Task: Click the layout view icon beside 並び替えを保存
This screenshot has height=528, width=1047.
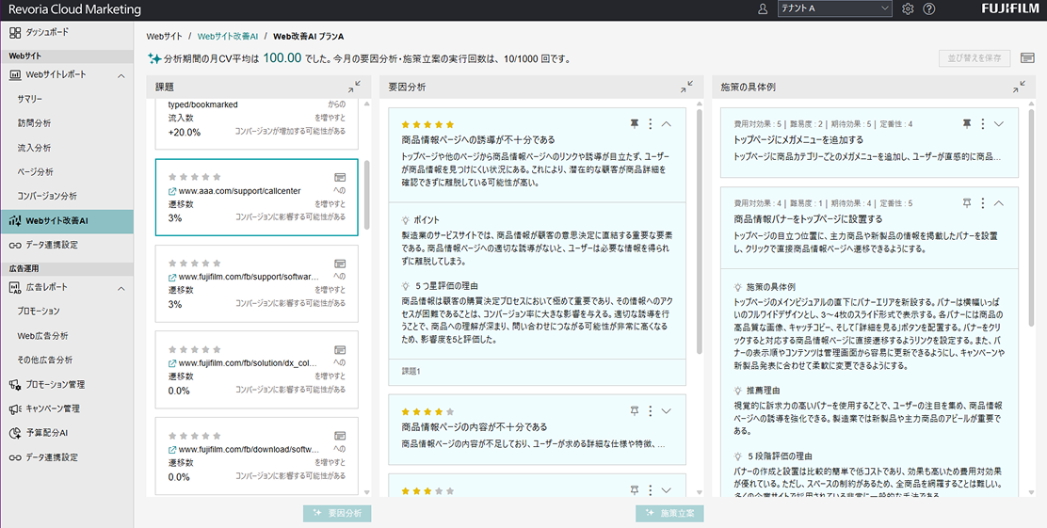Action: pyautogui.click(x=1027, y=58)
